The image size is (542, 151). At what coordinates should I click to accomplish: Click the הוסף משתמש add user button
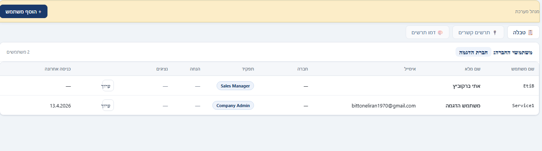click(24, 12)
